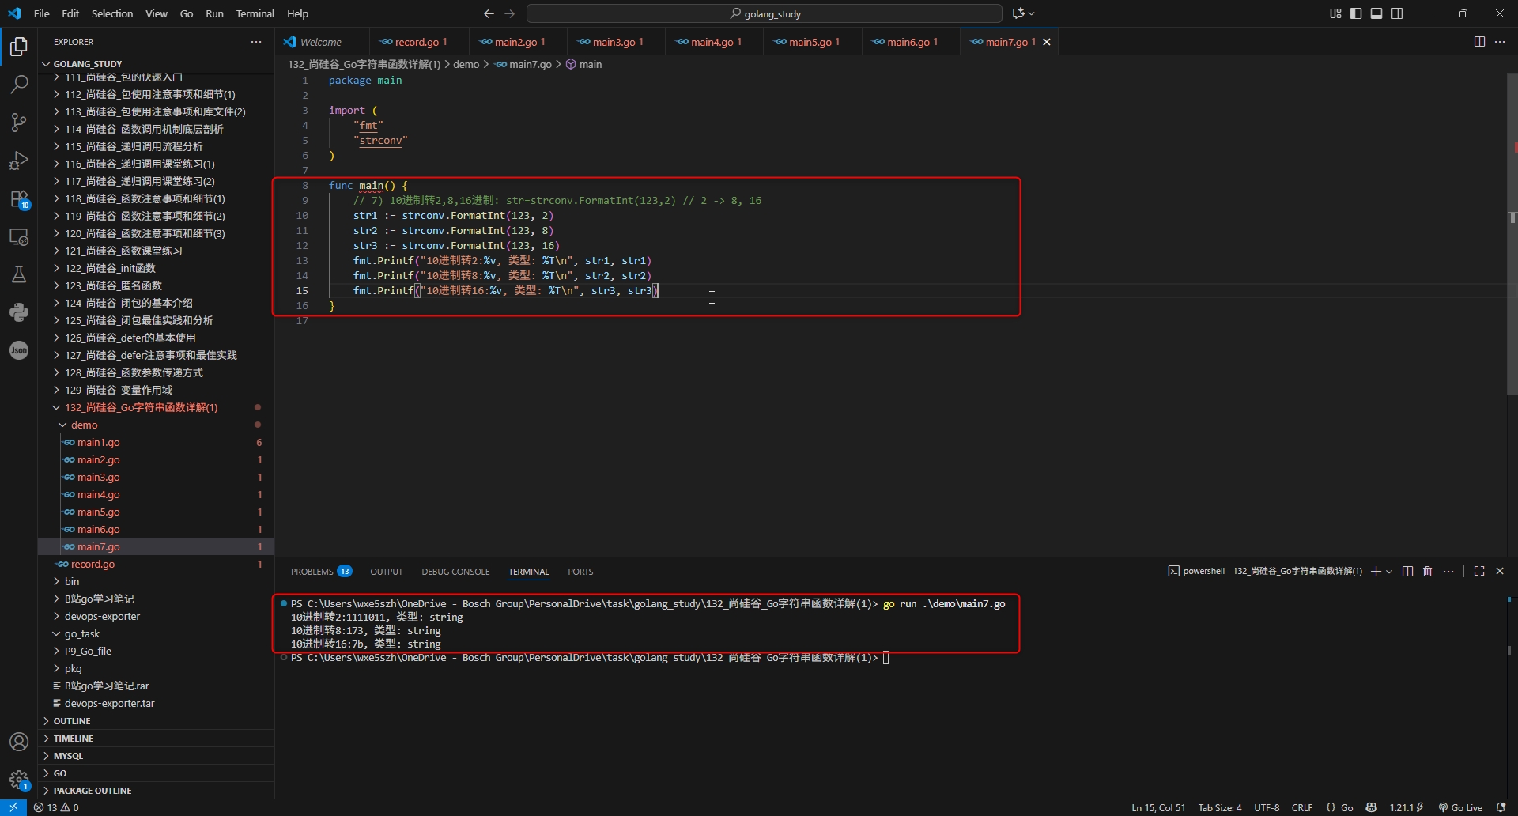Open the Selection menu

[112, 13]
